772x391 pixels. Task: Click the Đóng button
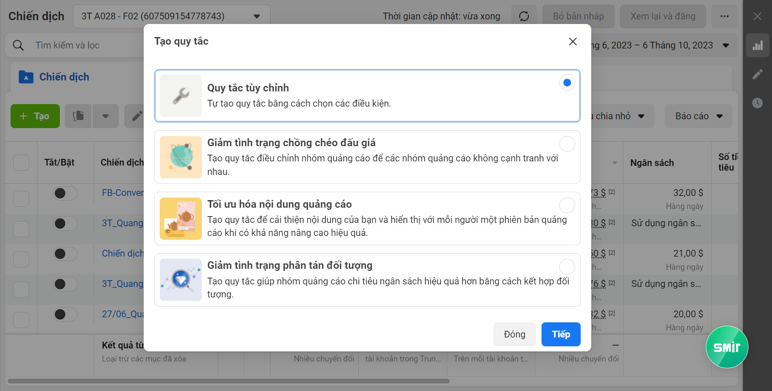click(x=515, y=334)
